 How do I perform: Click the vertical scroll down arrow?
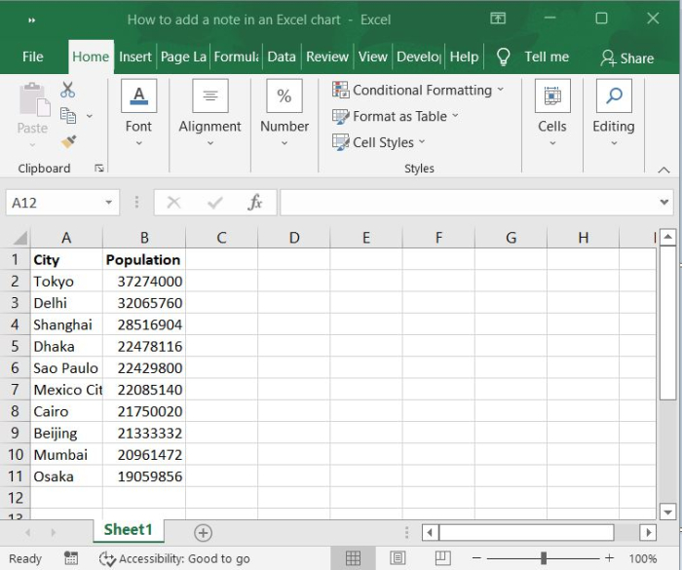tap(667, 512)
